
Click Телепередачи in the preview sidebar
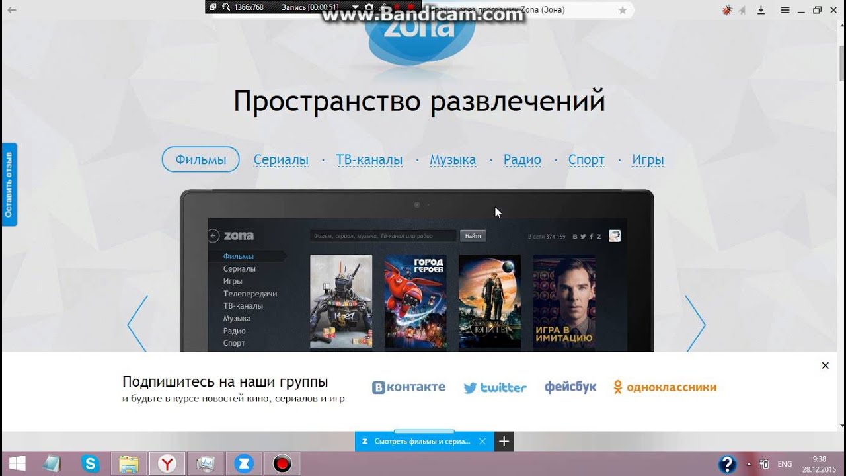[250, 294]
